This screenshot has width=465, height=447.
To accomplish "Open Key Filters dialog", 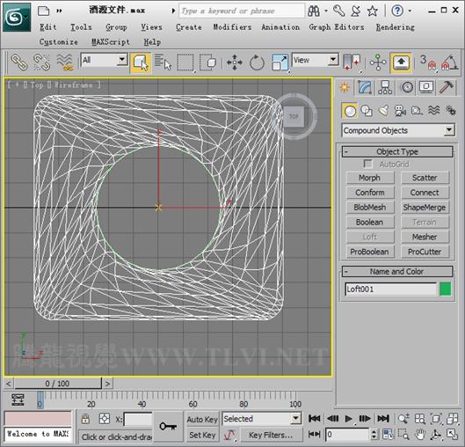I will coord(271,436).
